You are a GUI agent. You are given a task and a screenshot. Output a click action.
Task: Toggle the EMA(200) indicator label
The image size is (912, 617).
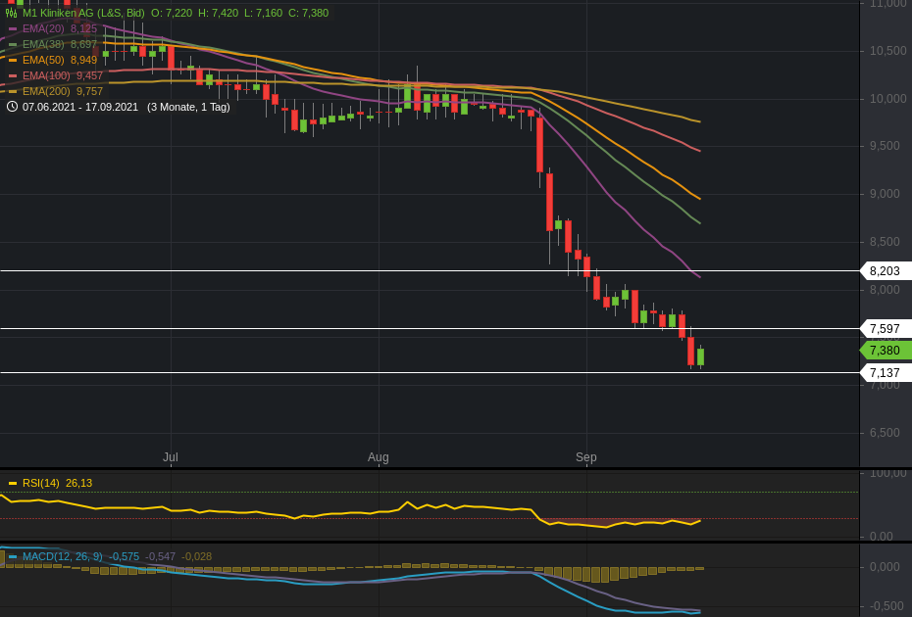click(46, 91)
